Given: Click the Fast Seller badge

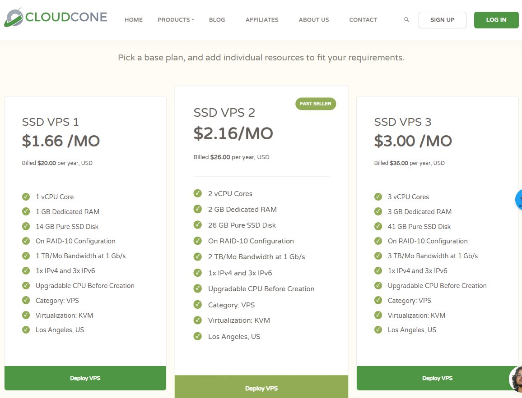Looking at the screenshot, I should click(316, 104).
